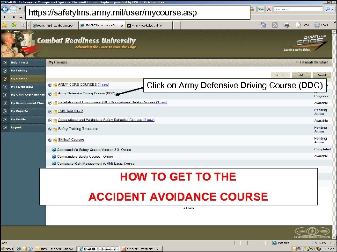The height and width of the screenshot is (252, 337).
Task: Click the Print icon
Action: (x=286, y=25)
